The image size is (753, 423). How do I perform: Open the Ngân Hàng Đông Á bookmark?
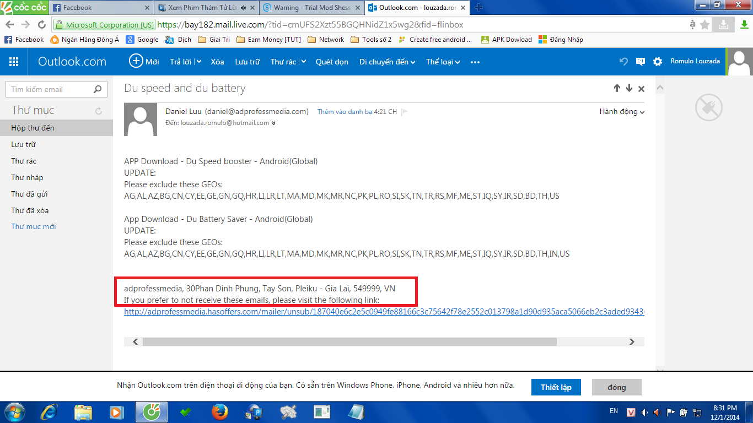click(85, 40)
